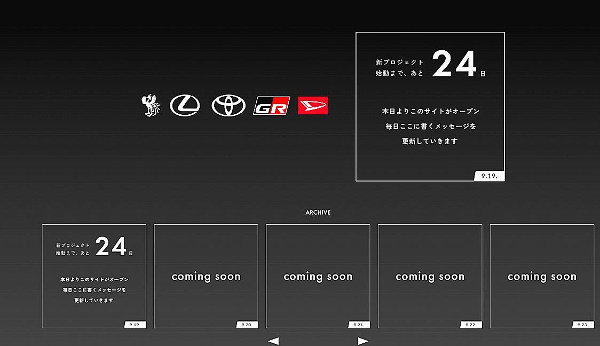The width and height of the screenshot is (600, 346).
Task: Select the 9.21 coming soon card
Action: coord(318,277)
